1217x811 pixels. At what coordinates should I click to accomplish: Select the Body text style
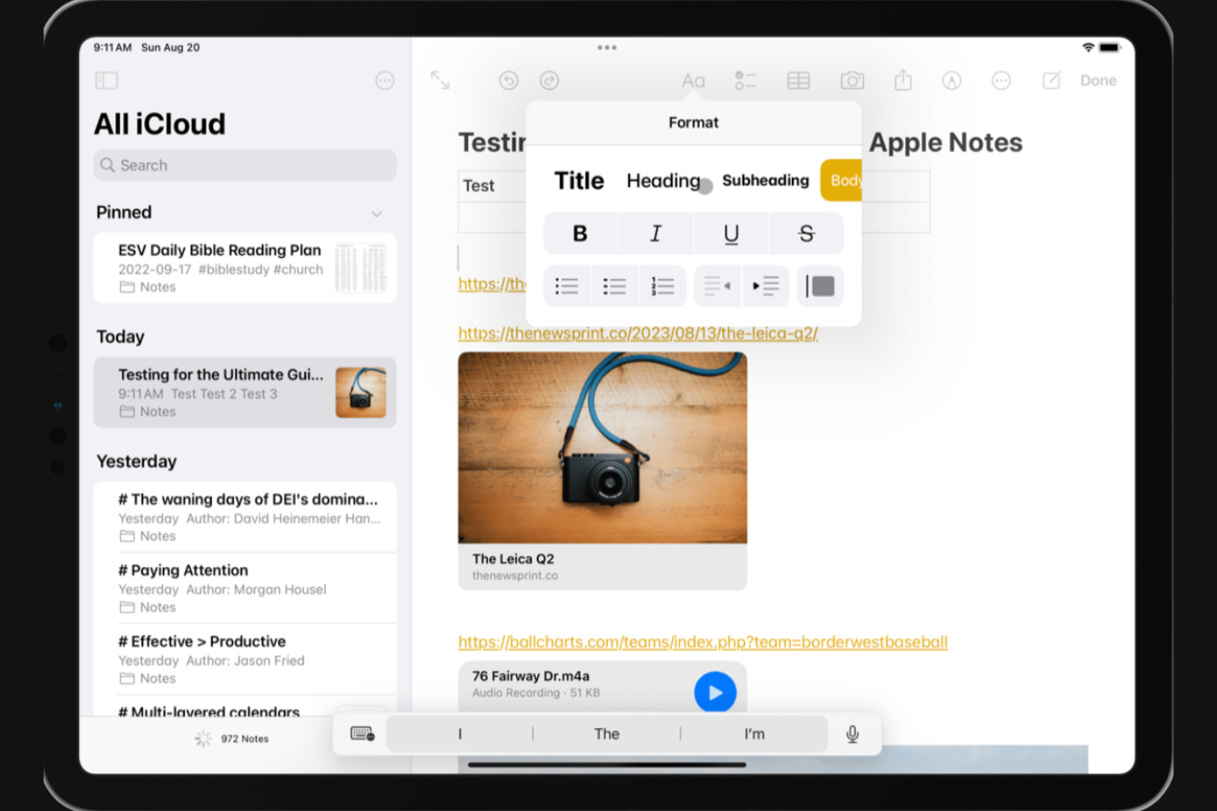coord(841,180)
